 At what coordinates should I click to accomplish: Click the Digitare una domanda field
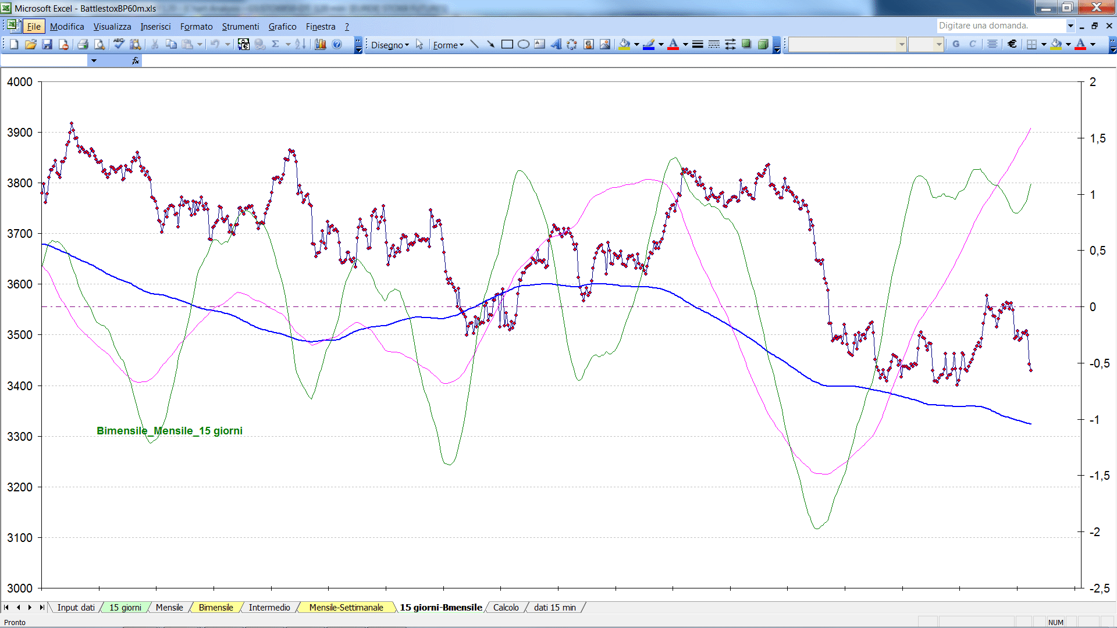point(1001,26)
